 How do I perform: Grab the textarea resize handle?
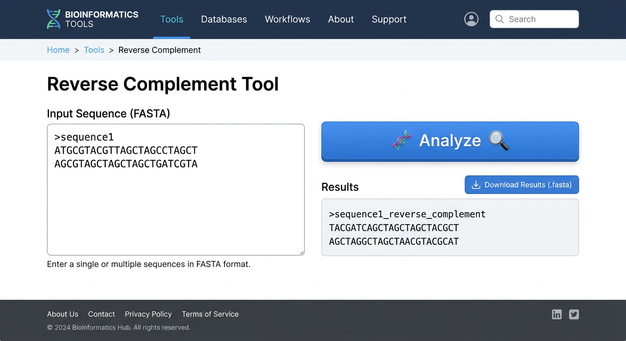[x=302, y=253]
